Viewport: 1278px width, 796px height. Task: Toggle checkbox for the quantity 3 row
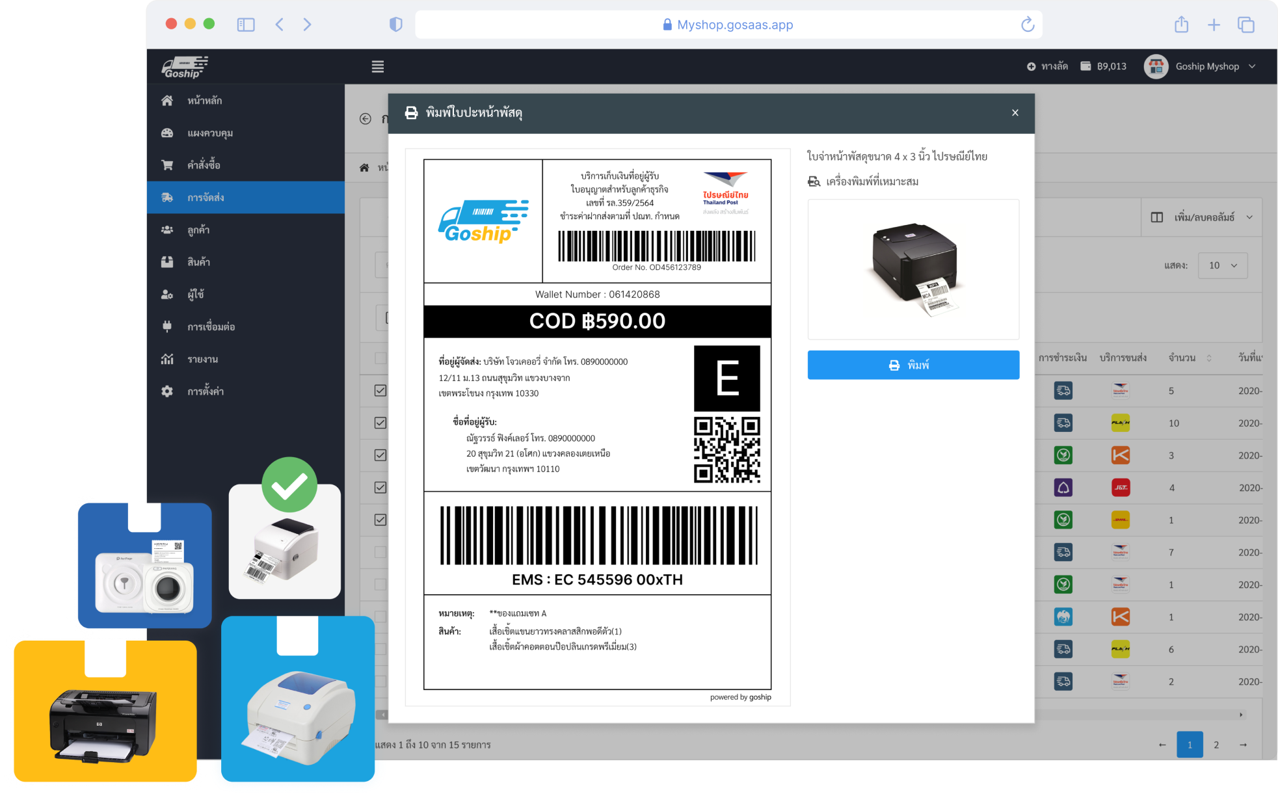(380, 455)
